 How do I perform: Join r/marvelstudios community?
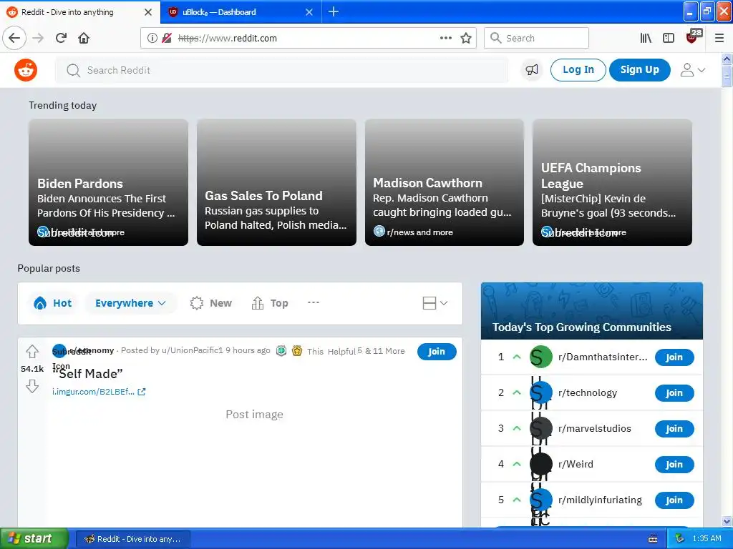tap(674, 429)
